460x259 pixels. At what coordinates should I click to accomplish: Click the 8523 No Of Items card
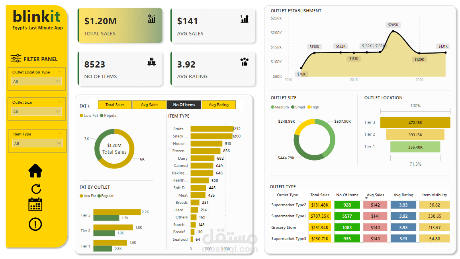(120, 69)
